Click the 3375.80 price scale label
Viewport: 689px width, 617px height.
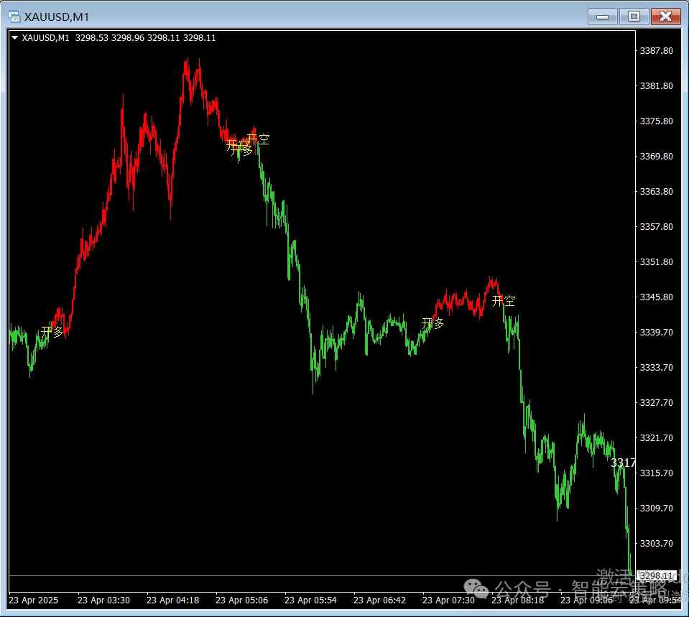656,121
